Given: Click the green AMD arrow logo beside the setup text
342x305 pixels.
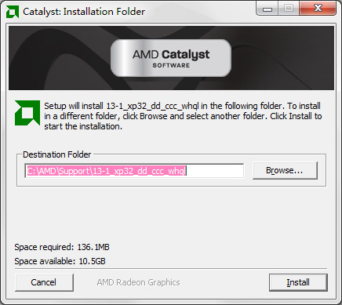Looking at the screenshot, I should tap(27, 113).
